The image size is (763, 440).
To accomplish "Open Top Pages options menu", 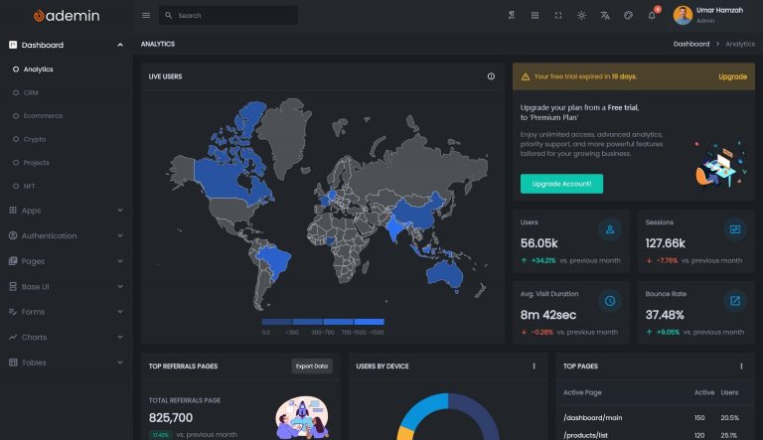I will click(x=741, y=367).
